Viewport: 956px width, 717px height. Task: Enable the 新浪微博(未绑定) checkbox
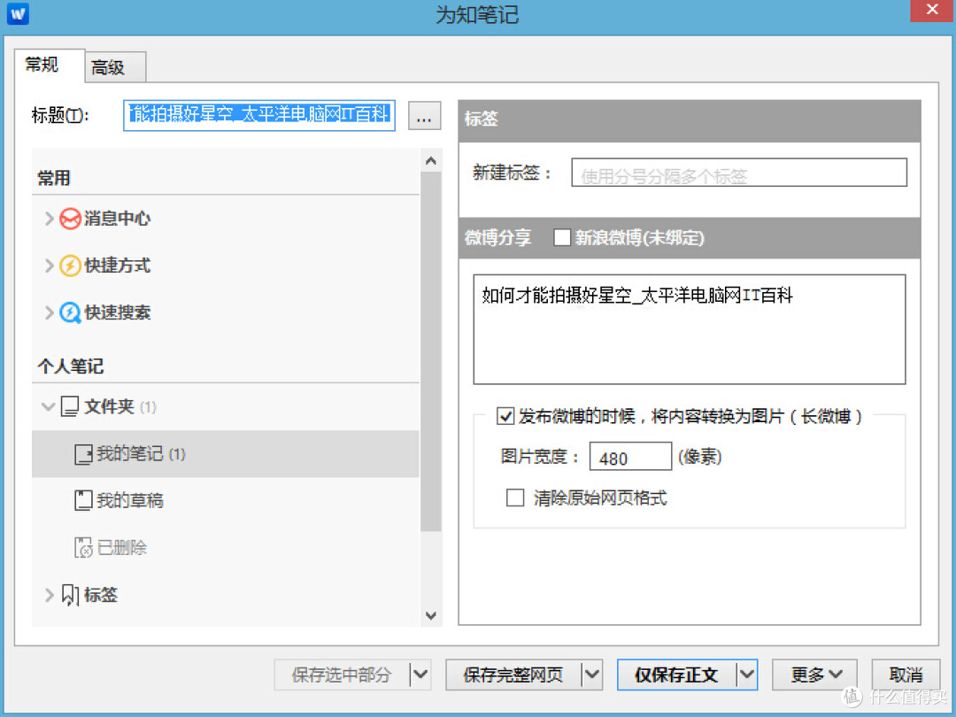point(561,237)
